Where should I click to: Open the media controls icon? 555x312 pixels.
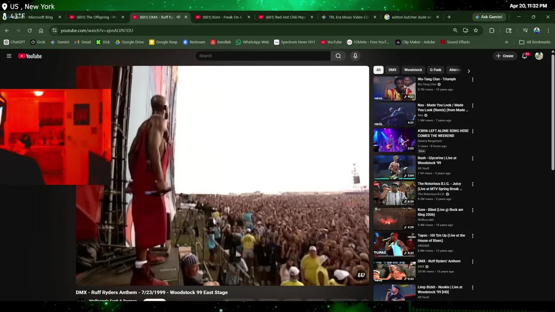tap(526, 30)
